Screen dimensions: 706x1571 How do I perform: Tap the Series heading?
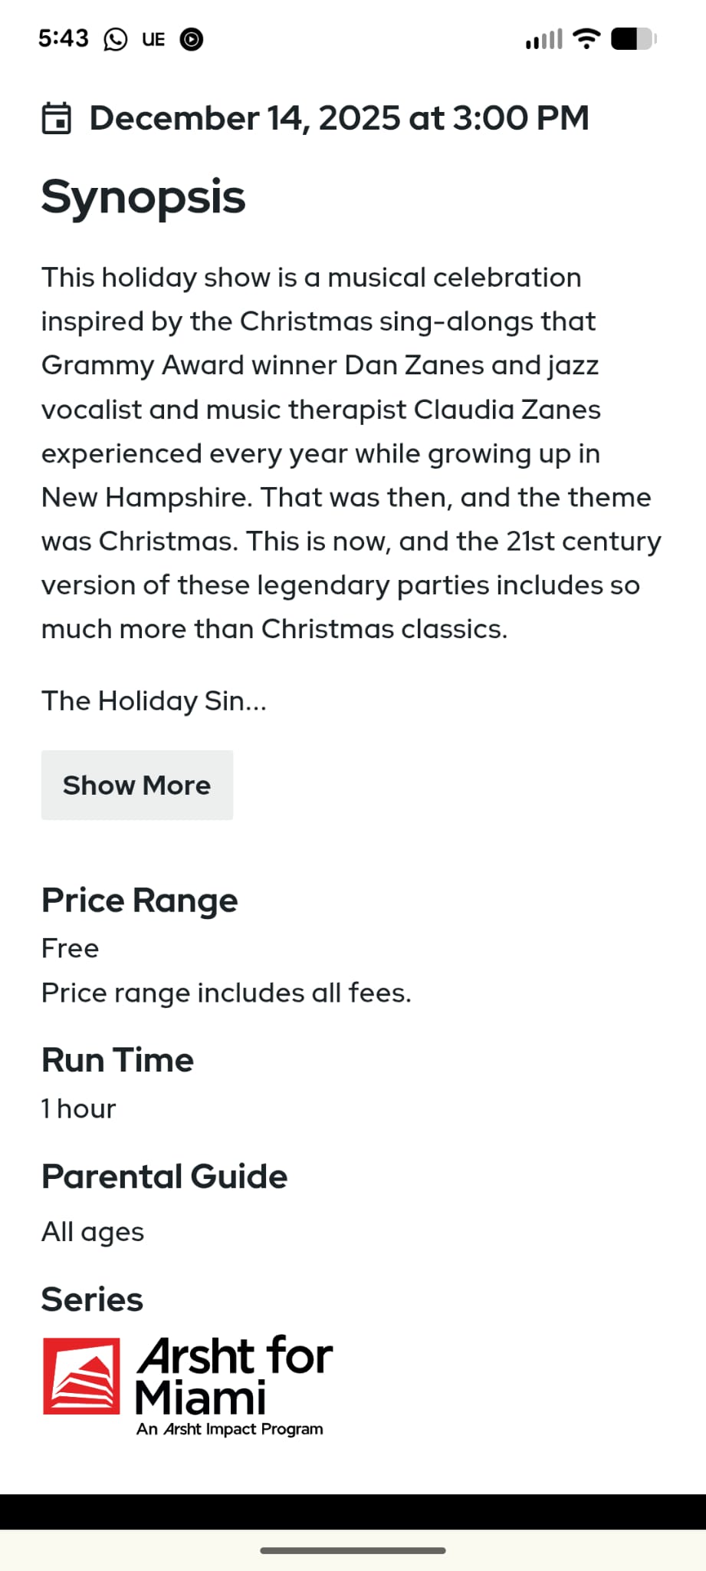click(x=92, y=1299)
